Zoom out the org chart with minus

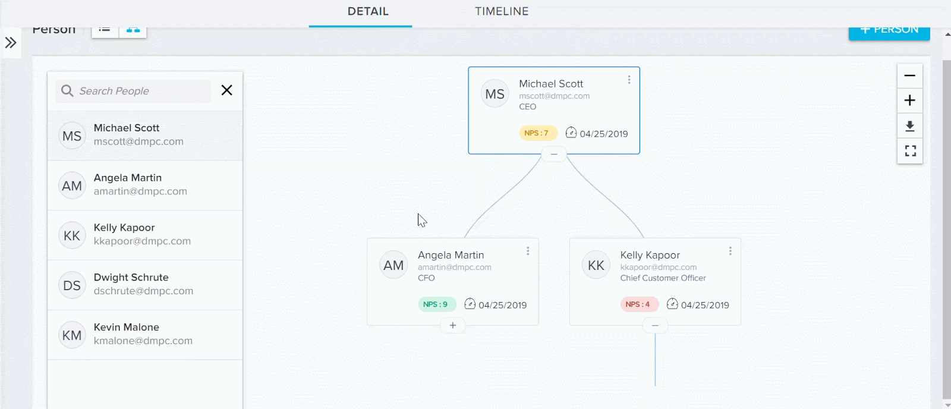(x=909, y=75)
